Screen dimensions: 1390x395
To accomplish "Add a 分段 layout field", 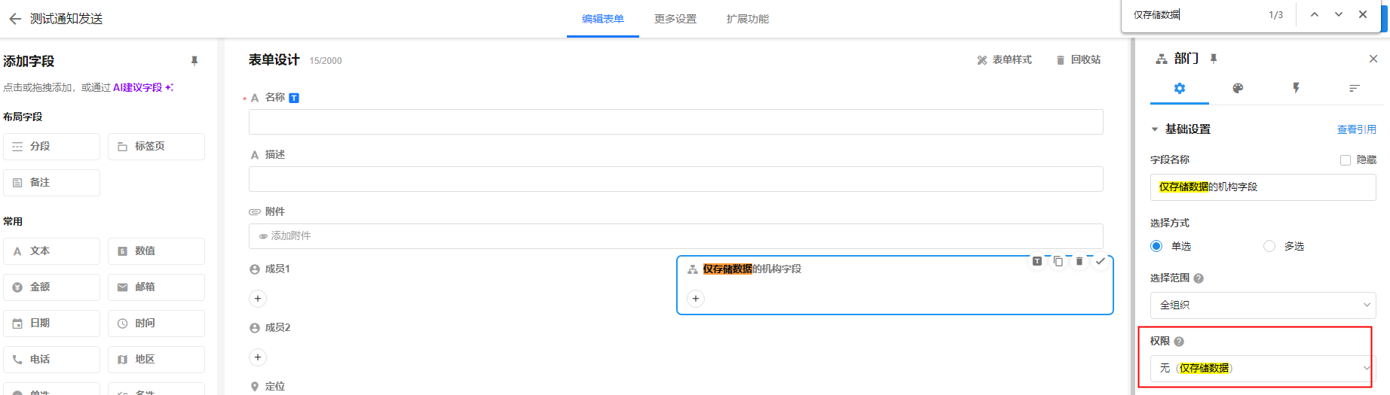I will 52,147.
